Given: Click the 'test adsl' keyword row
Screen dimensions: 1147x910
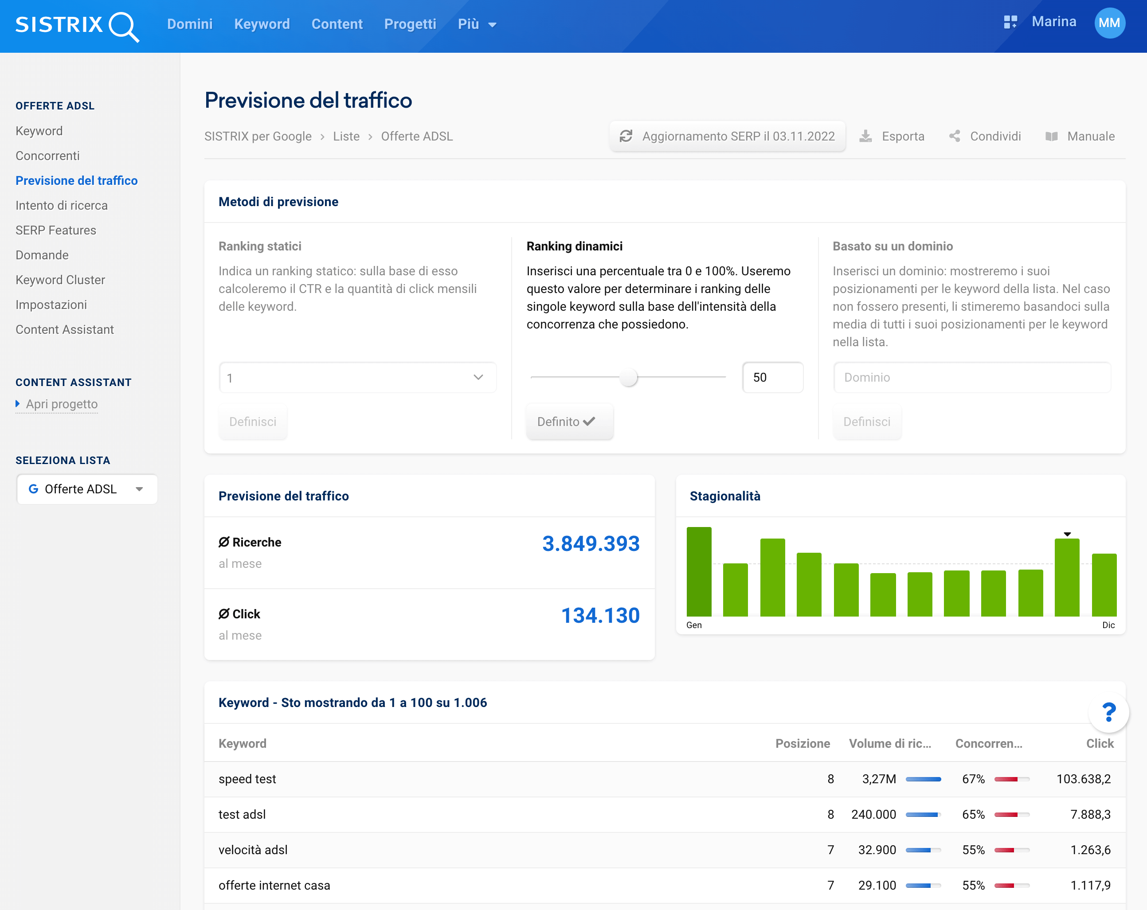Looking at the screenshot, I should tap(665, 814).
